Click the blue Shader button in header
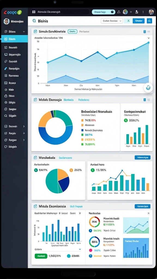This screenshot has width=157, height=279. pos(139,21)
